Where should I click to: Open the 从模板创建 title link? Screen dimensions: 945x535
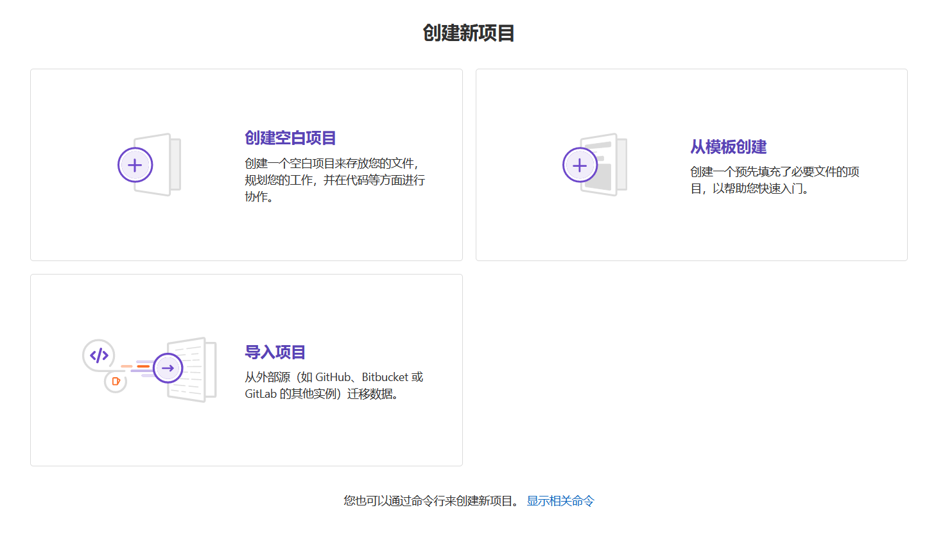(x=729, y=147)
